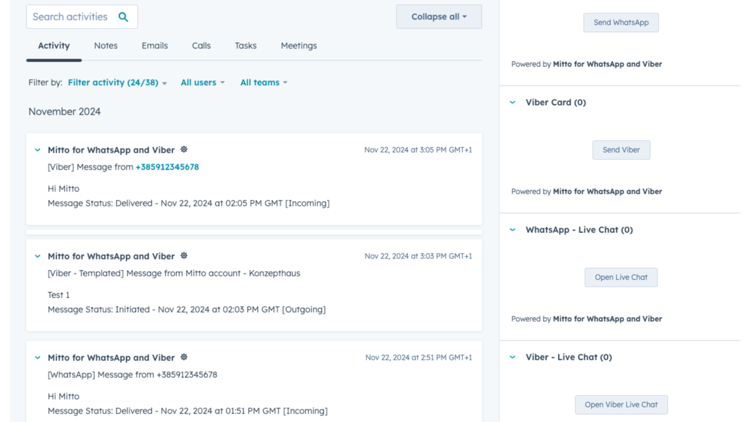Click inside the Search activities field
Screen dimensions: 751x422
tap(72, 16)
